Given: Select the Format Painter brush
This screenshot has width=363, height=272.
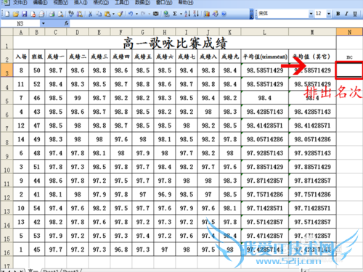Looking at the screenshot, I should tap(121, 14).
